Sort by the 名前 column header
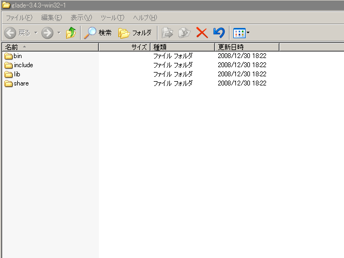 point(50,47)
